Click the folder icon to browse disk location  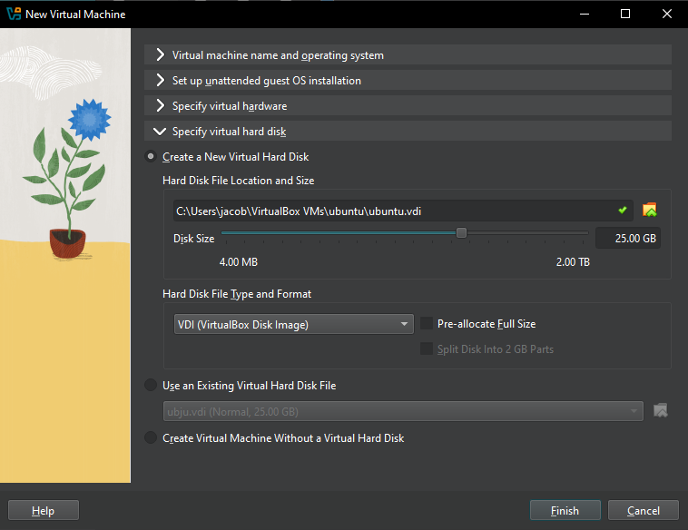(649, 211)
